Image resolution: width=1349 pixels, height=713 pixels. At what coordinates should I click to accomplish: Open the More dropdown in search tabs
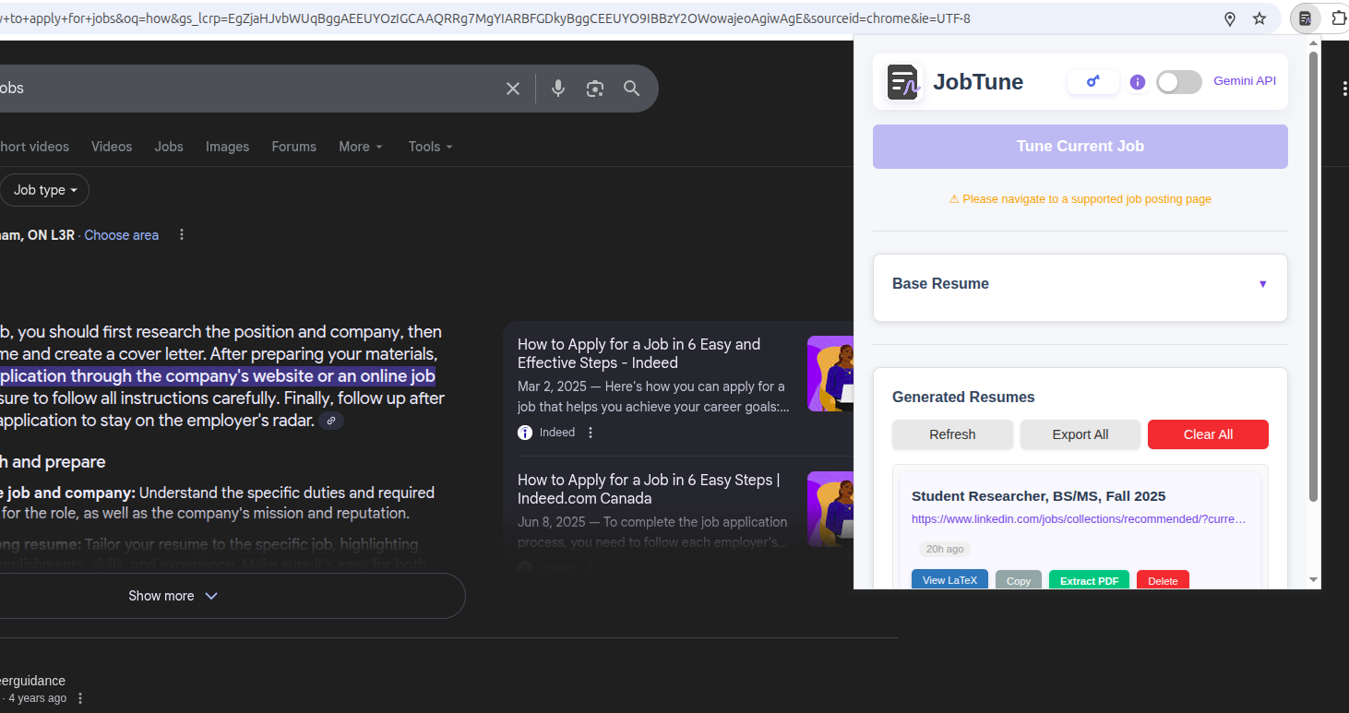click(361, 147)
